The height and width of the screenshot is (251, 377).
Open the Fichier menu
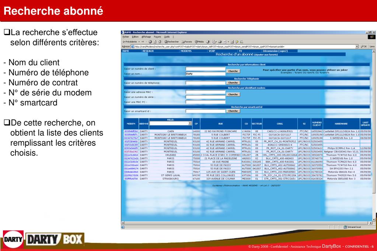(x=126, y=37)
